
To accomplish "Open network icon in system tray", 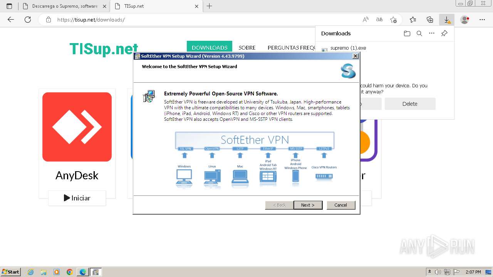I will coord(447,272).
